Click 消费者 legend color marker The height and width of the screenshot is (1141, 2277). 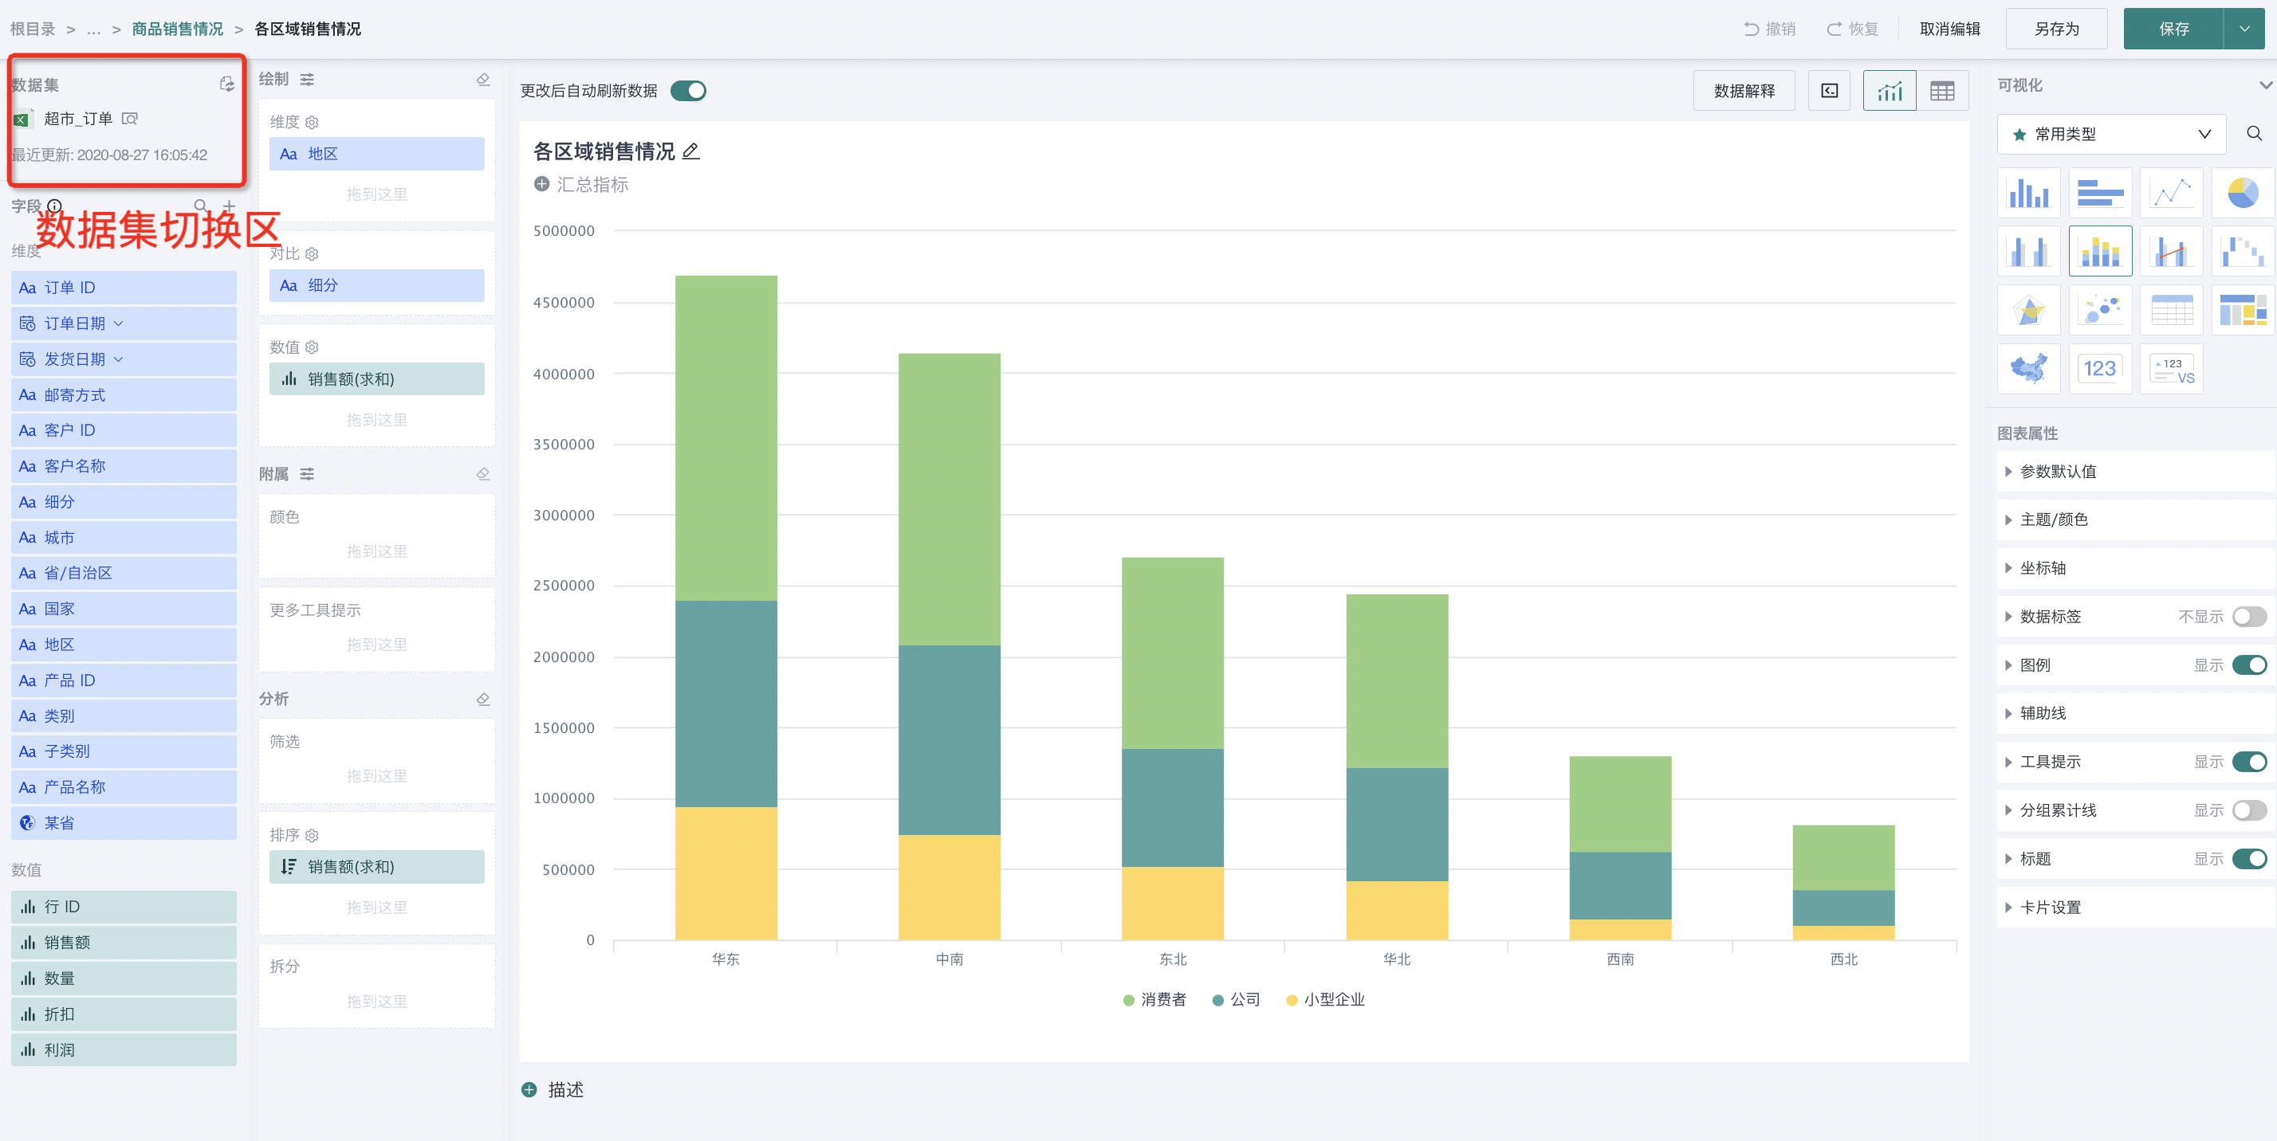coord(1128,1000)
